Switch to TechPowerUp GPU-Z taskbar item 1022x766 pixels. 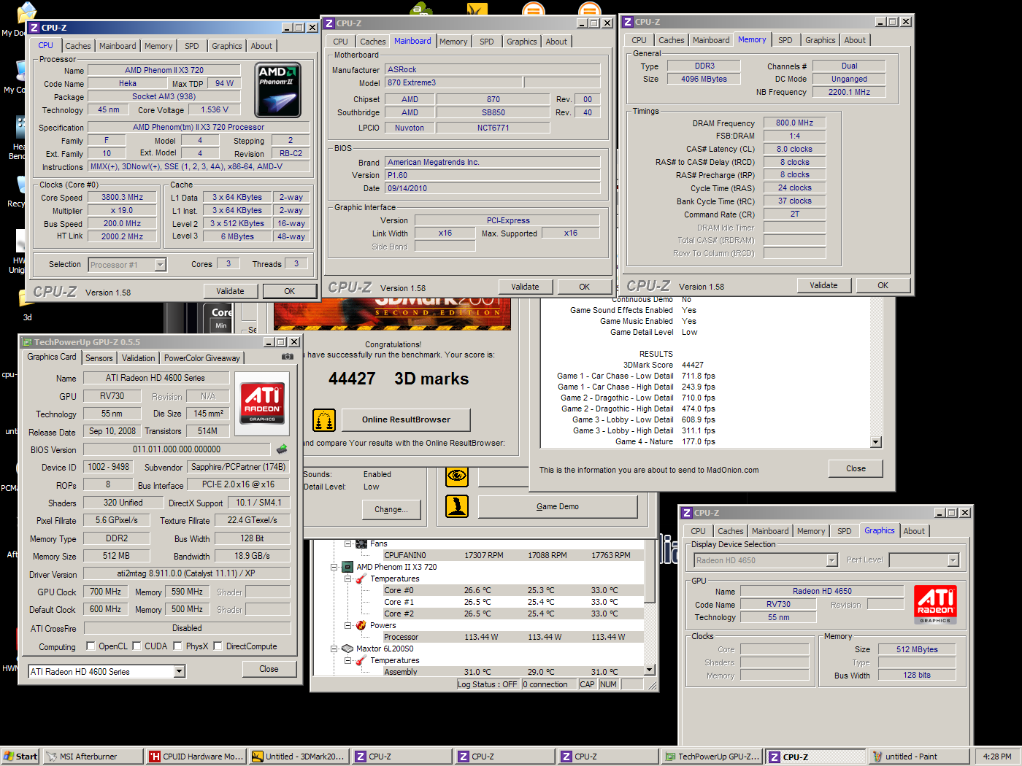click(711, 757)
